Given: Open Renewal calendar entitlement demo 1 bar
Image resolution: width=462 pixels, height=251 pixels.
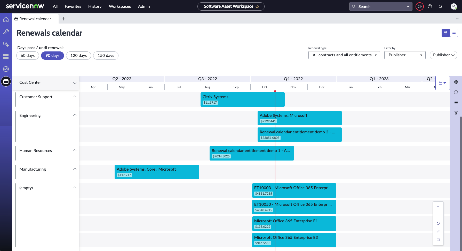Looking at the screenshot, I should click(x=252, y=153).
